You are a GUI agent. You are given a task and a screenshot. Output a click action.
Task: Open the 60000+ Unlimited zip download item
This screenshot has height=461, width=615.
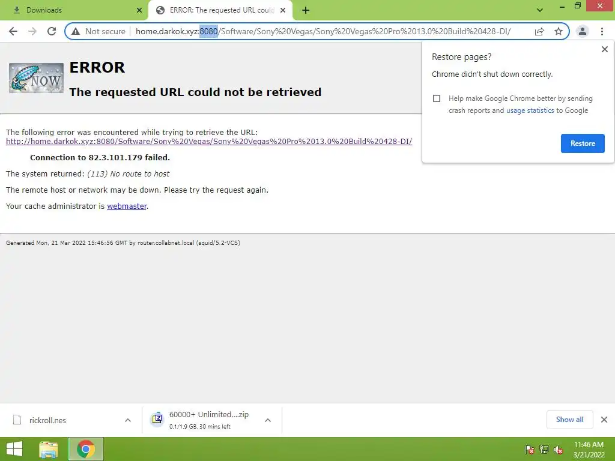[x=209, y=420]
